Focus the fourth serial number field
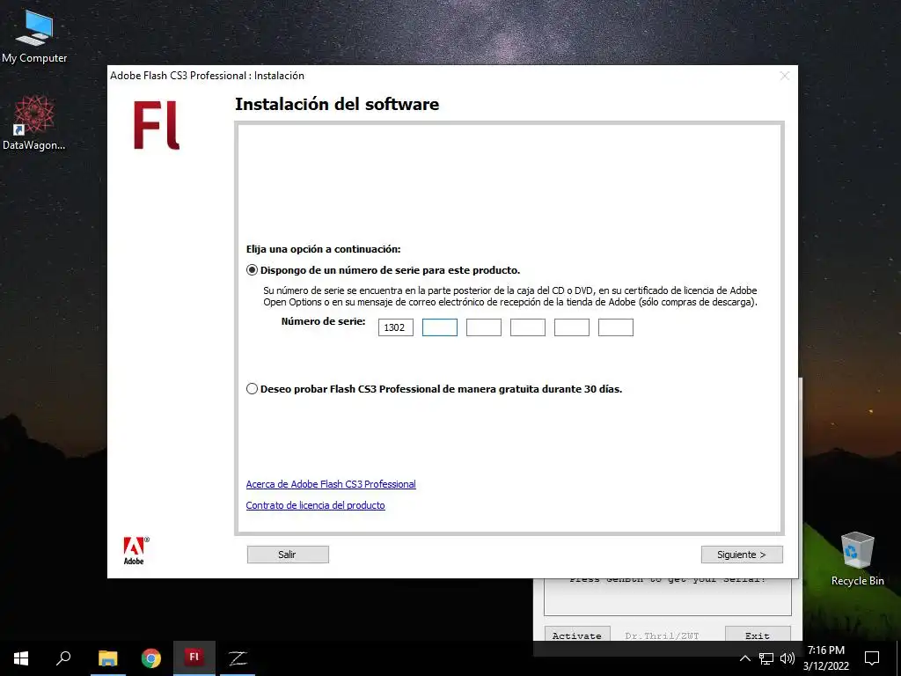The width and height of the screenshot is (901, 676). (x=528, y=327)
